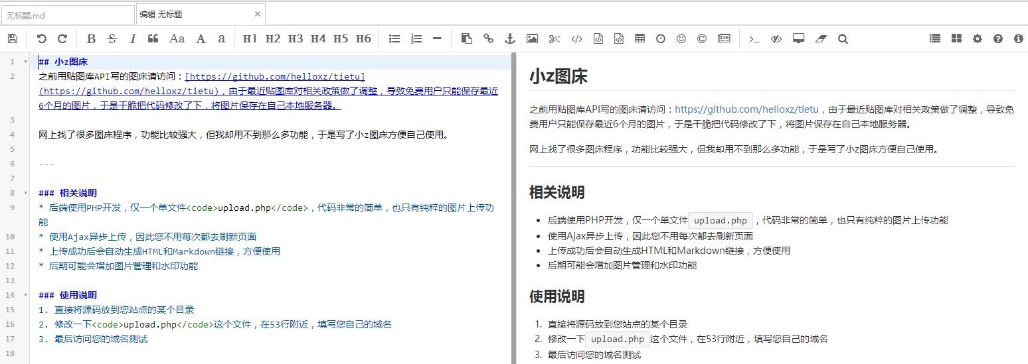Clear the editor with eraser icon

tap(821, 39)
